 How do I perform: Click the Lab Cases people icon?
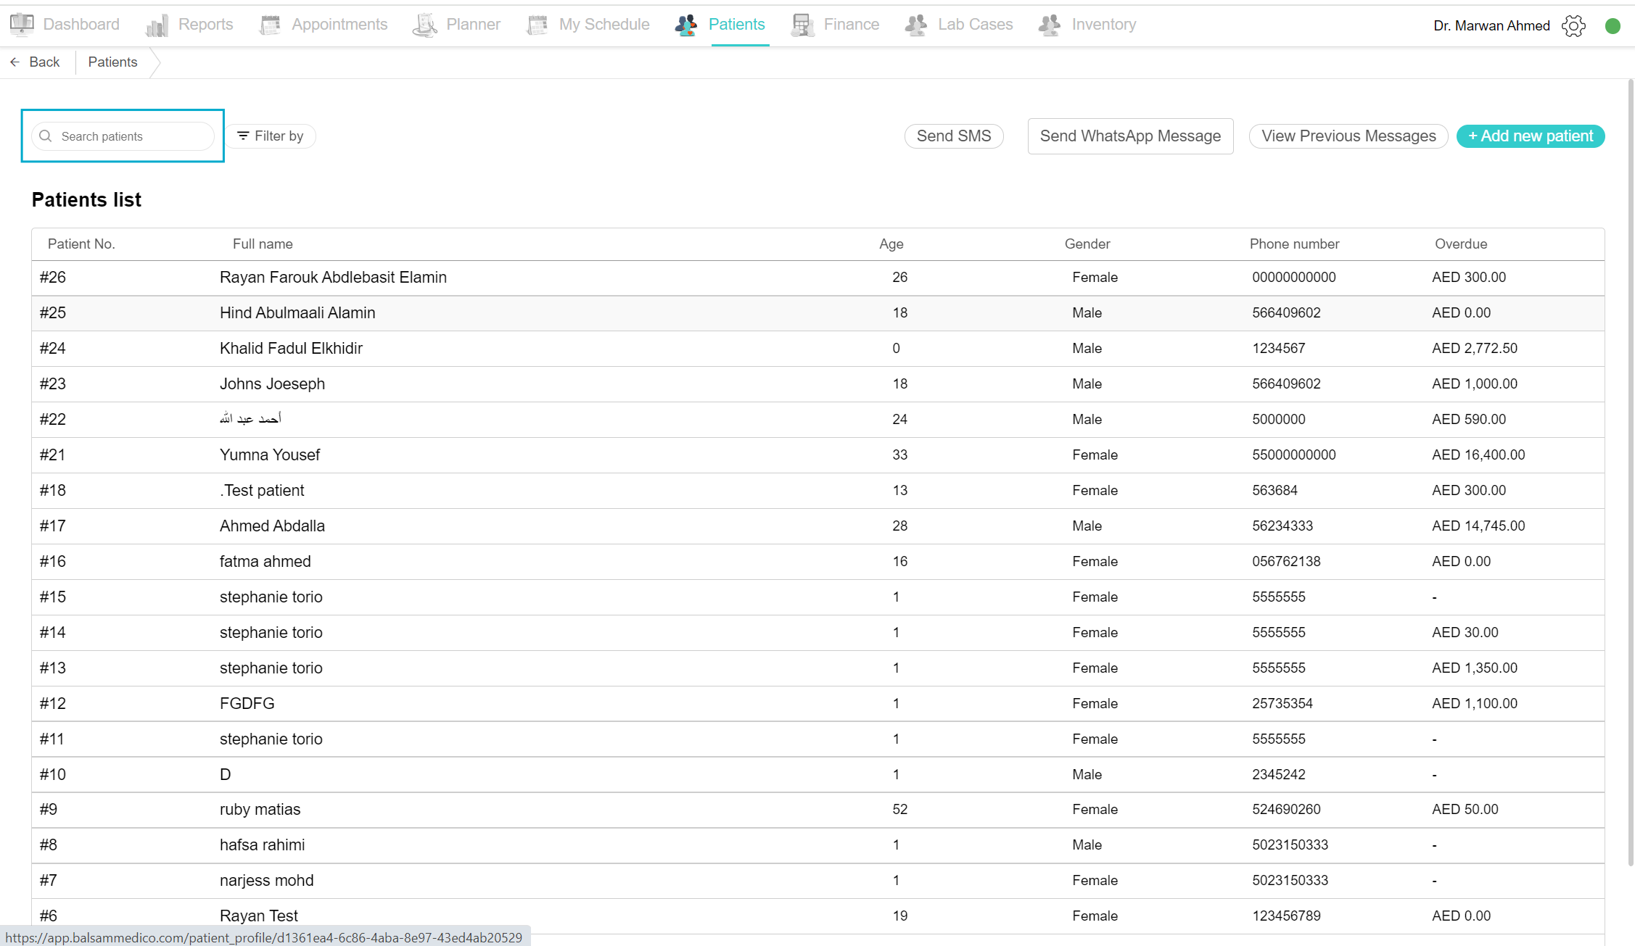click(x=916, y=25)
